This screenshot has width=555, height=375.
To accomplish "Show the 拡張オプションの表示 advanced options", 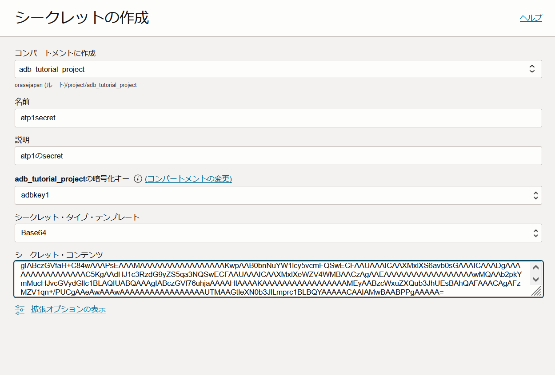I will [x=68, y=310].
